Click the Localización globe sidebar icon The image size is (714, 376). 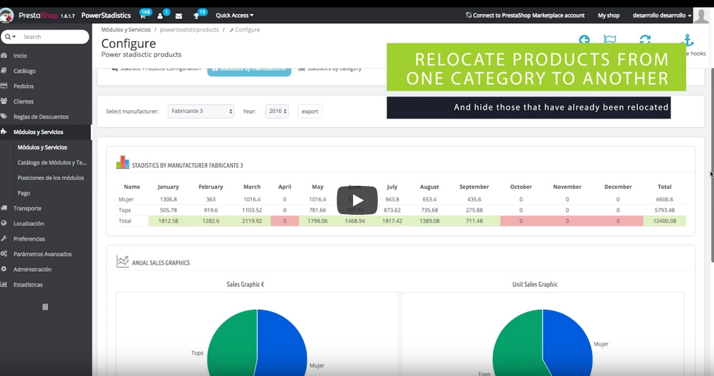(x=4, y=223)
